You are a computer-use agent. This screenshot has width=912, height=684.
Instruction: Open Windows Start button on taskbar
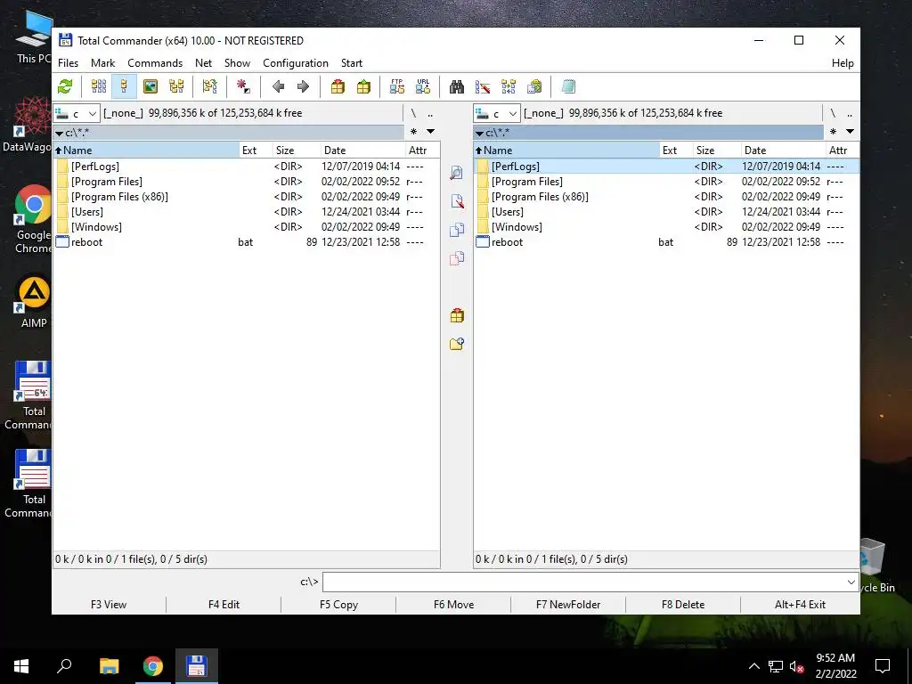coord(21,666)
